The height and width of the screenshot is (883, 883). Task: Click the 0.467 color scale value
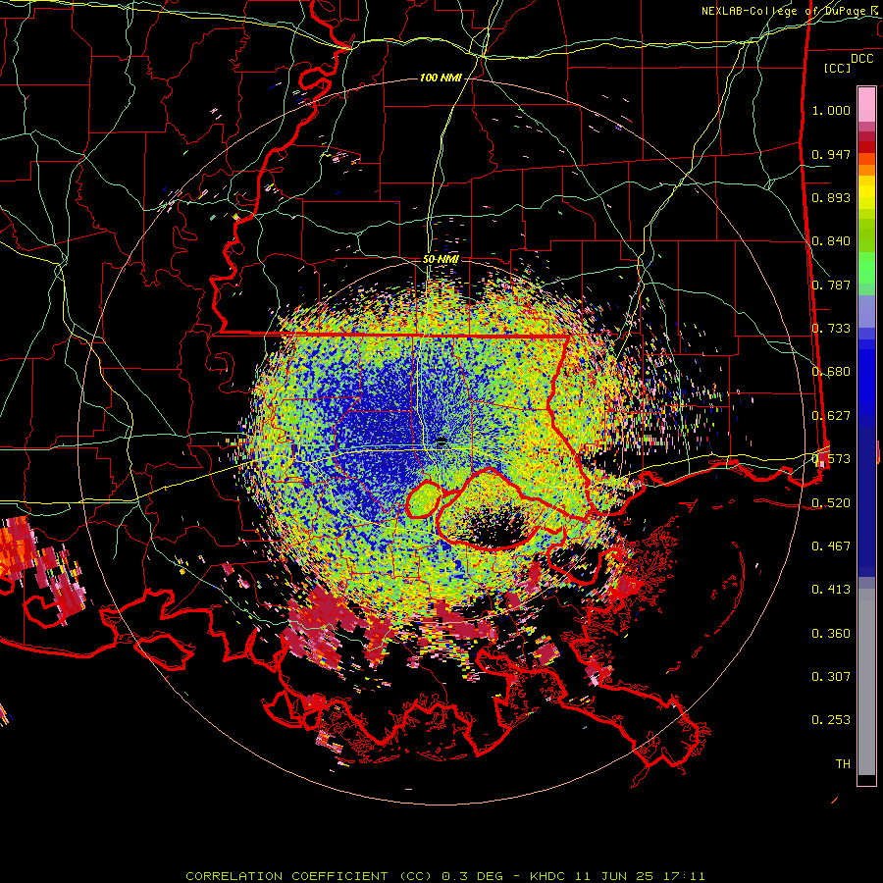tap(831, 546)
